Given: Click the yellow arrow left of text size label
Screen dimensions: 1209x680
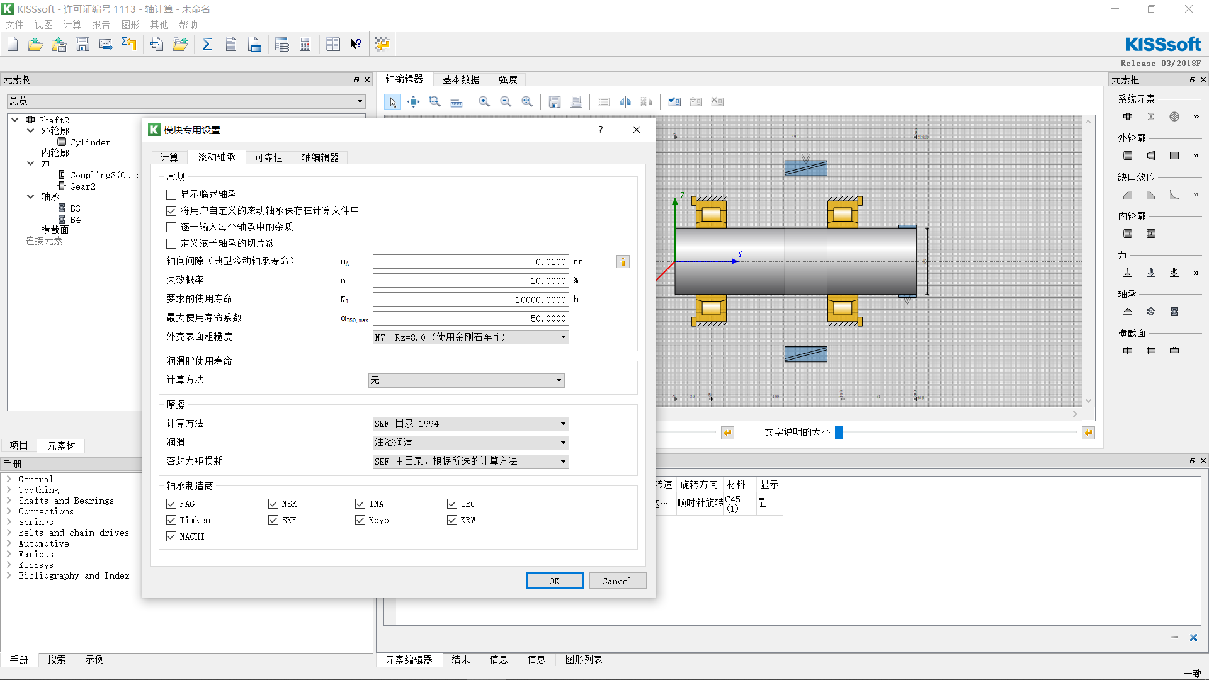Looking at the screenshot, I should point(727,433).
